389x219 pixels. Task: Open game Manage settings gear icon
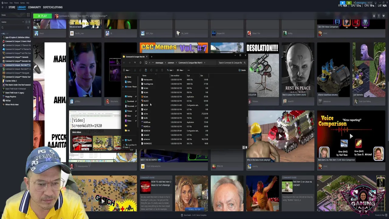[374, 16]
